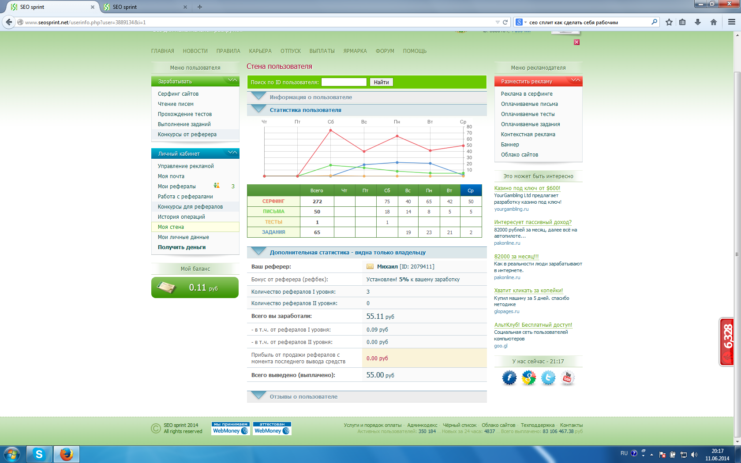Click the referrals people icon
Screen dimensions: 741x463
point(217,186)
